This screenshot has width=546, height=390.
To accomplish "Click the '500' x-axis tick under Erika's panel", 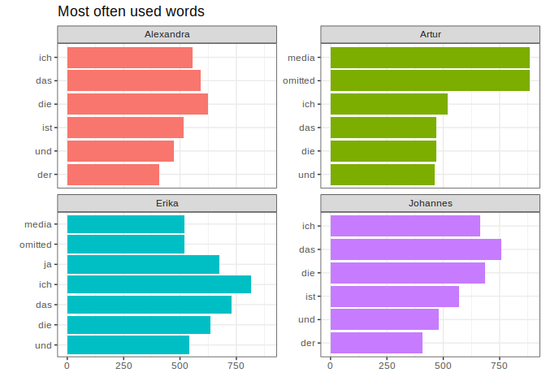I will tap(180, 366).
